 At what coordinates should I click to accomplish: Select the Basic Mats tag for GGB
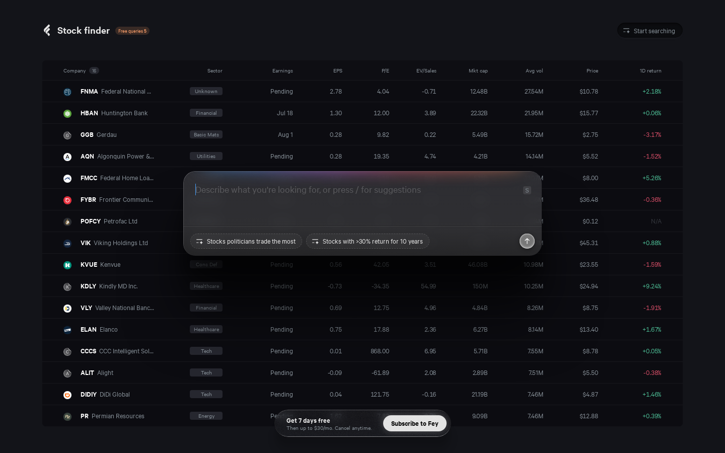tap(206, 135)
